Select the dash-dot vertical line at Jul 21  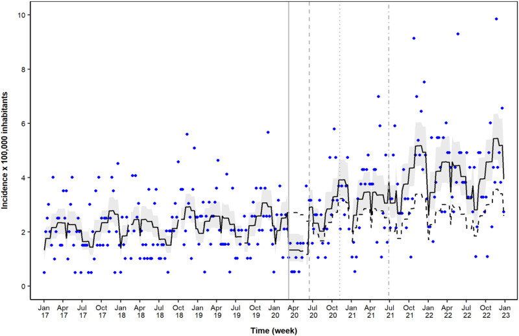389,150
